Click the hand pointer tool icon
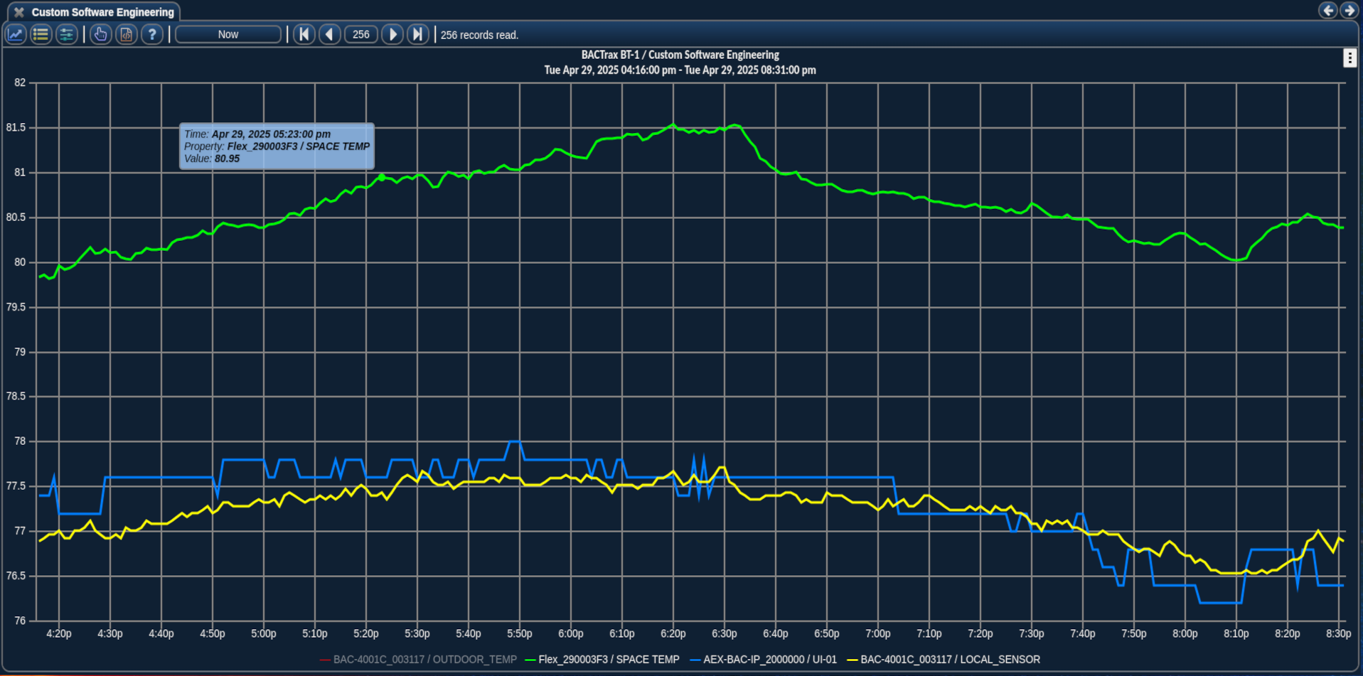Screen dimensions: 1363x676 [100, 34]
